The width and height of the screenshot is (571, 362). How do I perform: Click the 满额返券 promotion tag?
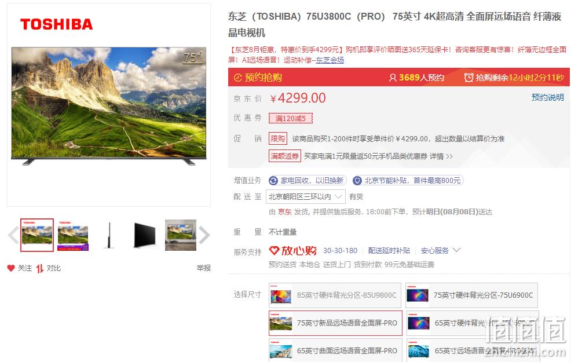[x=285, y=156]
